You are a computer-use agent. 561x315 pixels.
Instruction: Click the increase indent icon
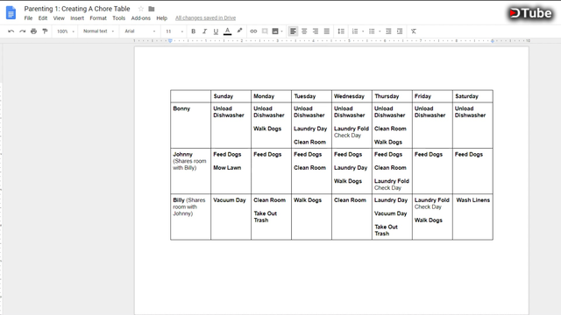click(x=400, y=31)
